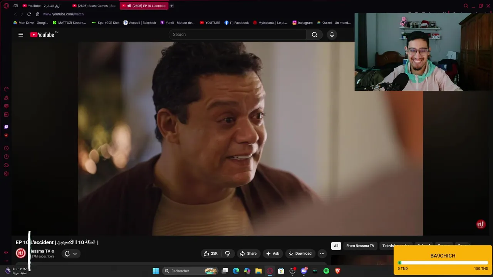The image size is (493, 277).
Task: Open Instagram bookmark
Action: pos(302,23)
